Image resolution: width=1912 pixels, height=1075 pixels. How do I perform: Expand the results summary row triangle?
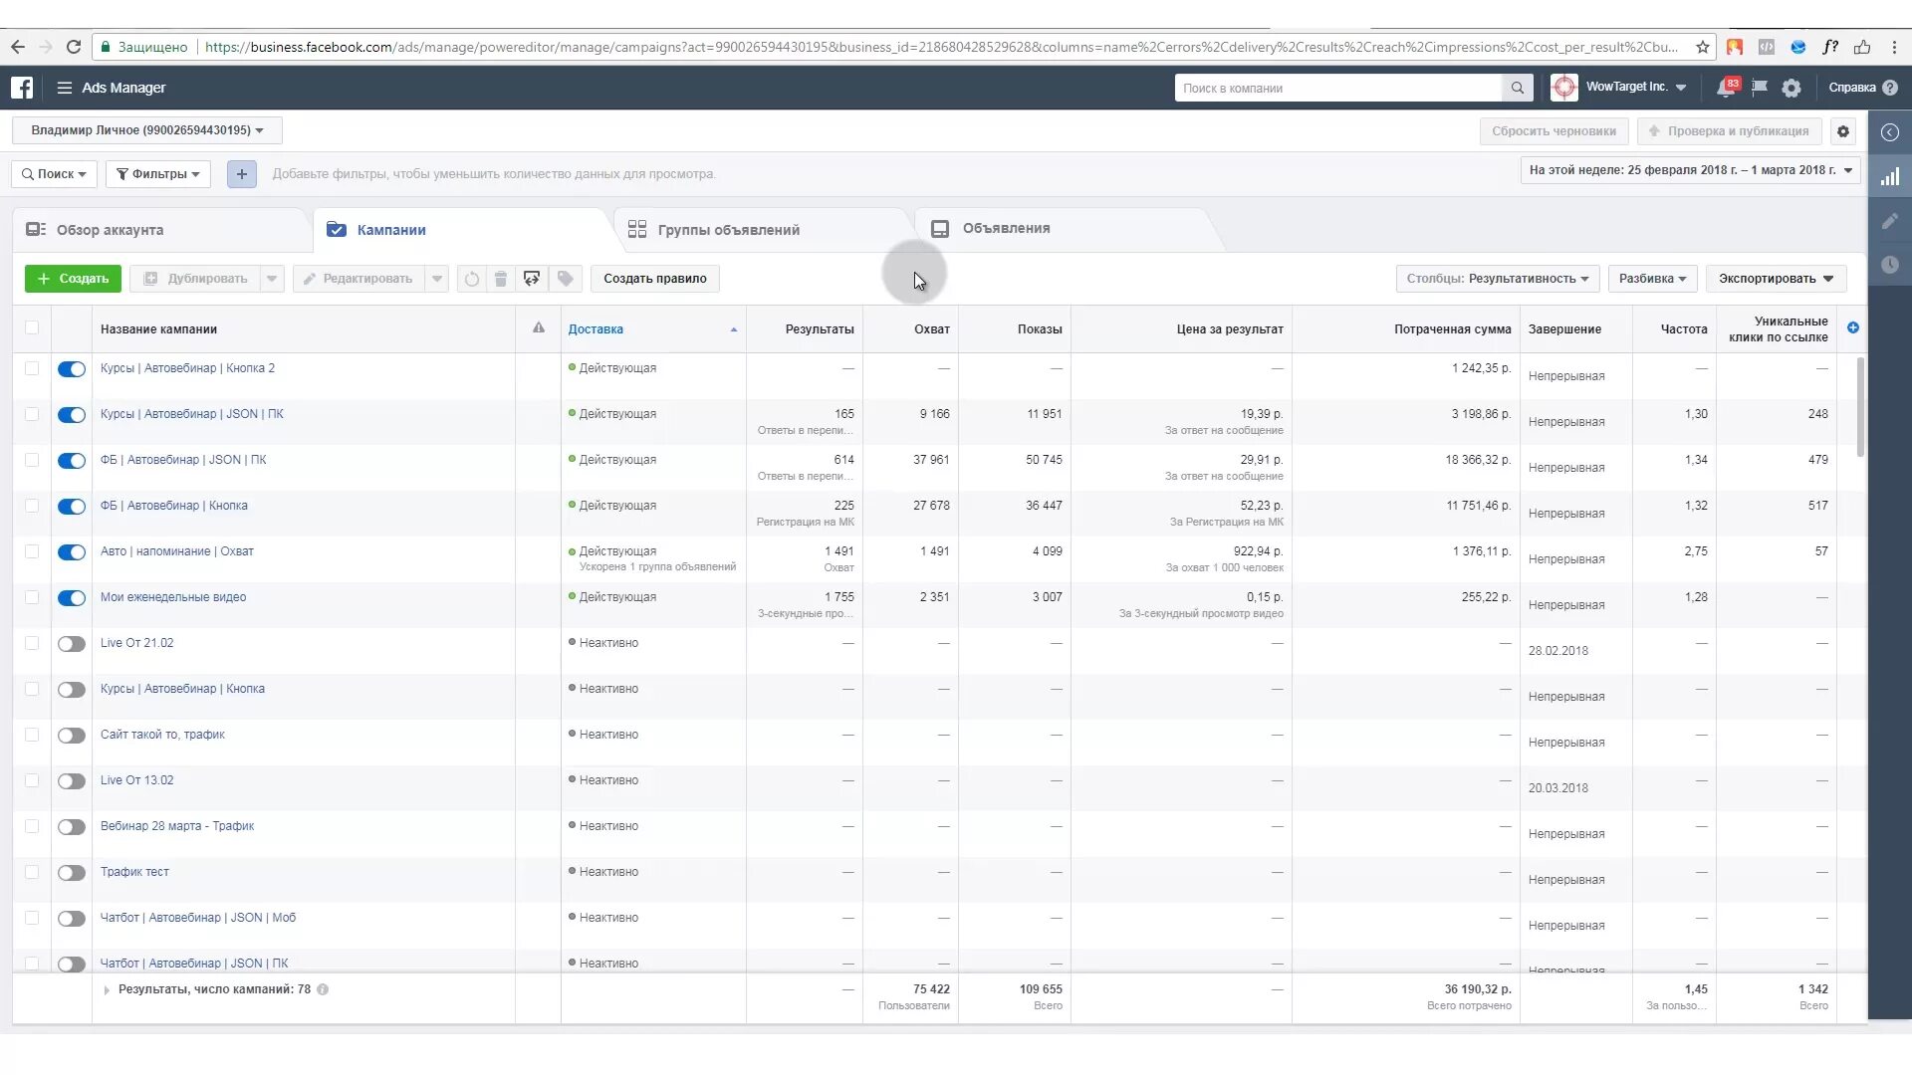107,990
